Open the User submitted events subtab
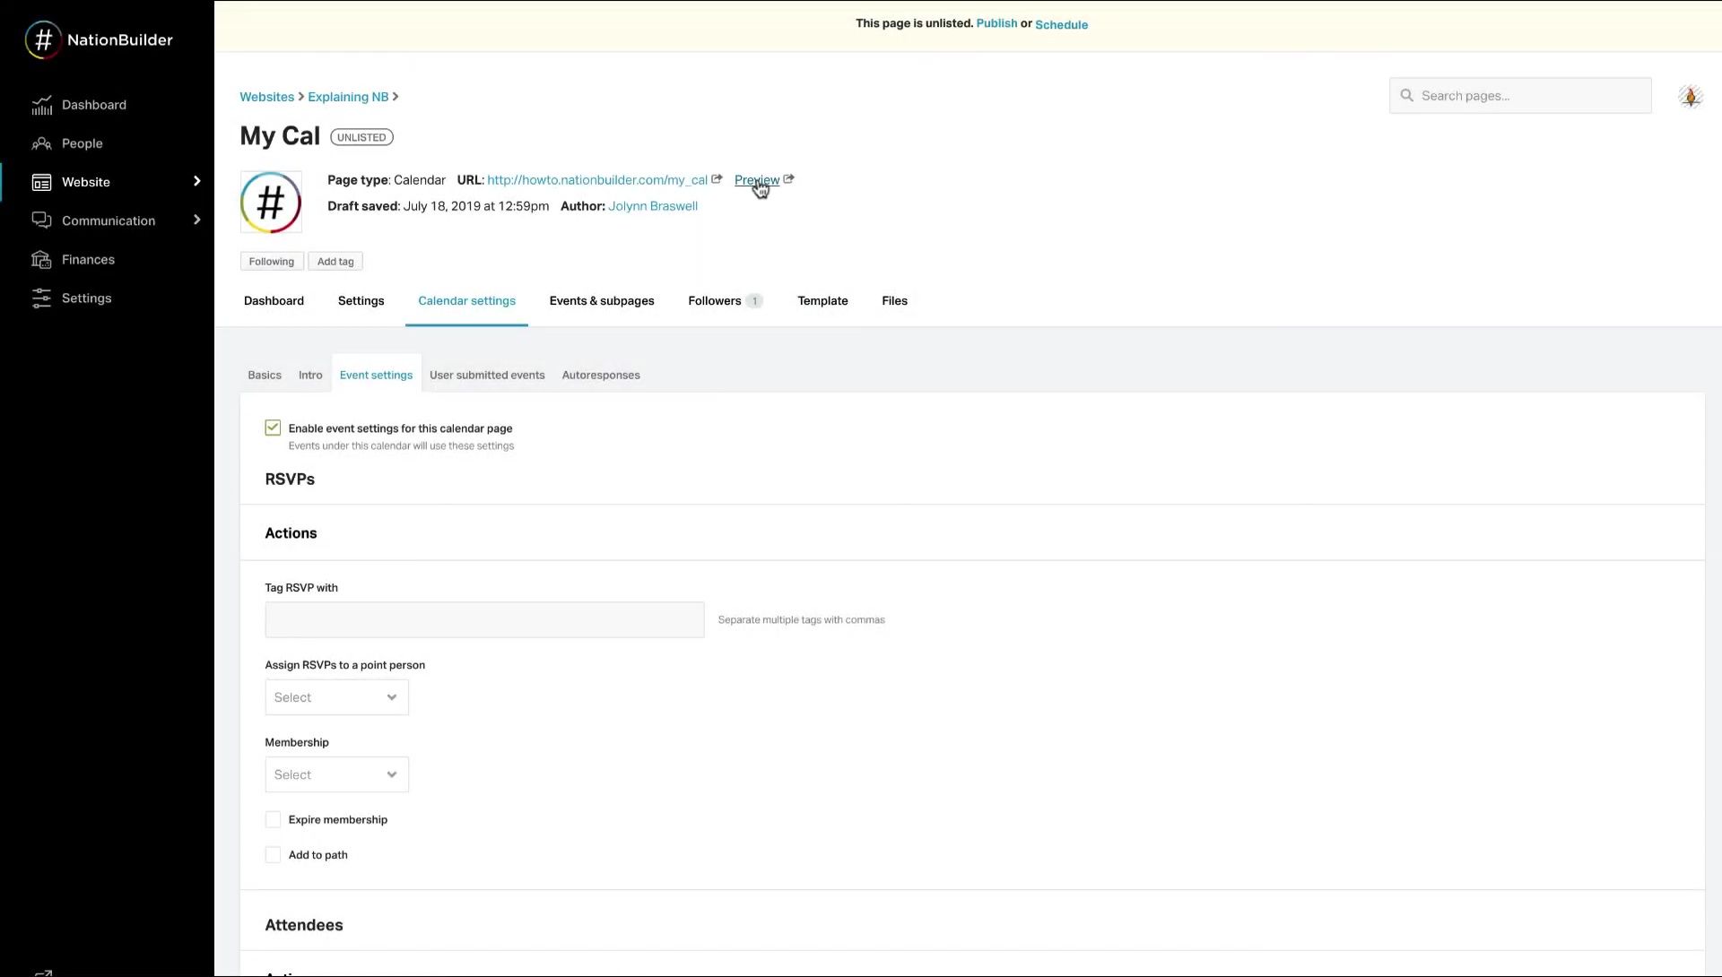The height and width of the screenshot is (977, 1722). pyautogui.click(x=487, y=376)
